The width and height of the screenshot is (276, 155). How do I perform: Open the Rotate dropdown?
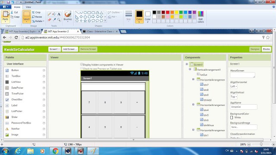pos(38,21)
